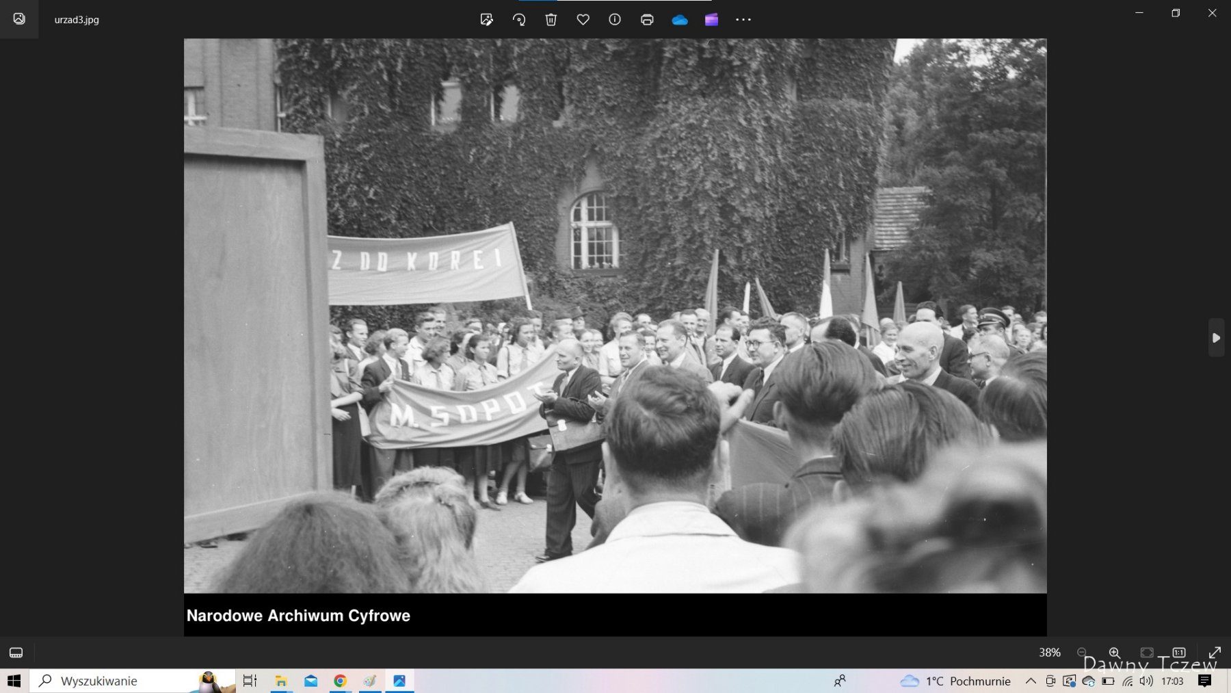Open the Edit image tool
Image resolution: width=1231 pixels, height=693 pixels.
pyautogui.click(x=486, y=20)
